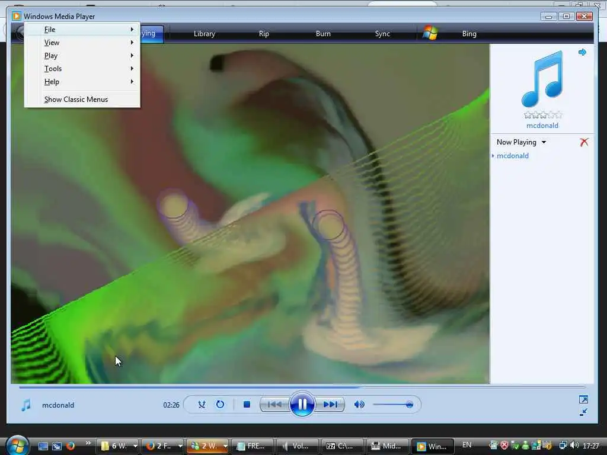Switch to the Sync tab
This screenshot has height=455, width=607.
(382, 34)
